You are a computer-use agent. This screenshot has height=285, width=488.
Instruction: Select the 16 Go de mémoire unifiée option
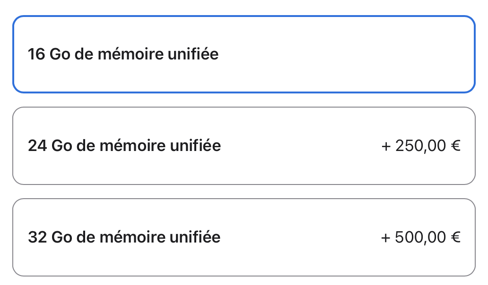(x=244, y=54)
